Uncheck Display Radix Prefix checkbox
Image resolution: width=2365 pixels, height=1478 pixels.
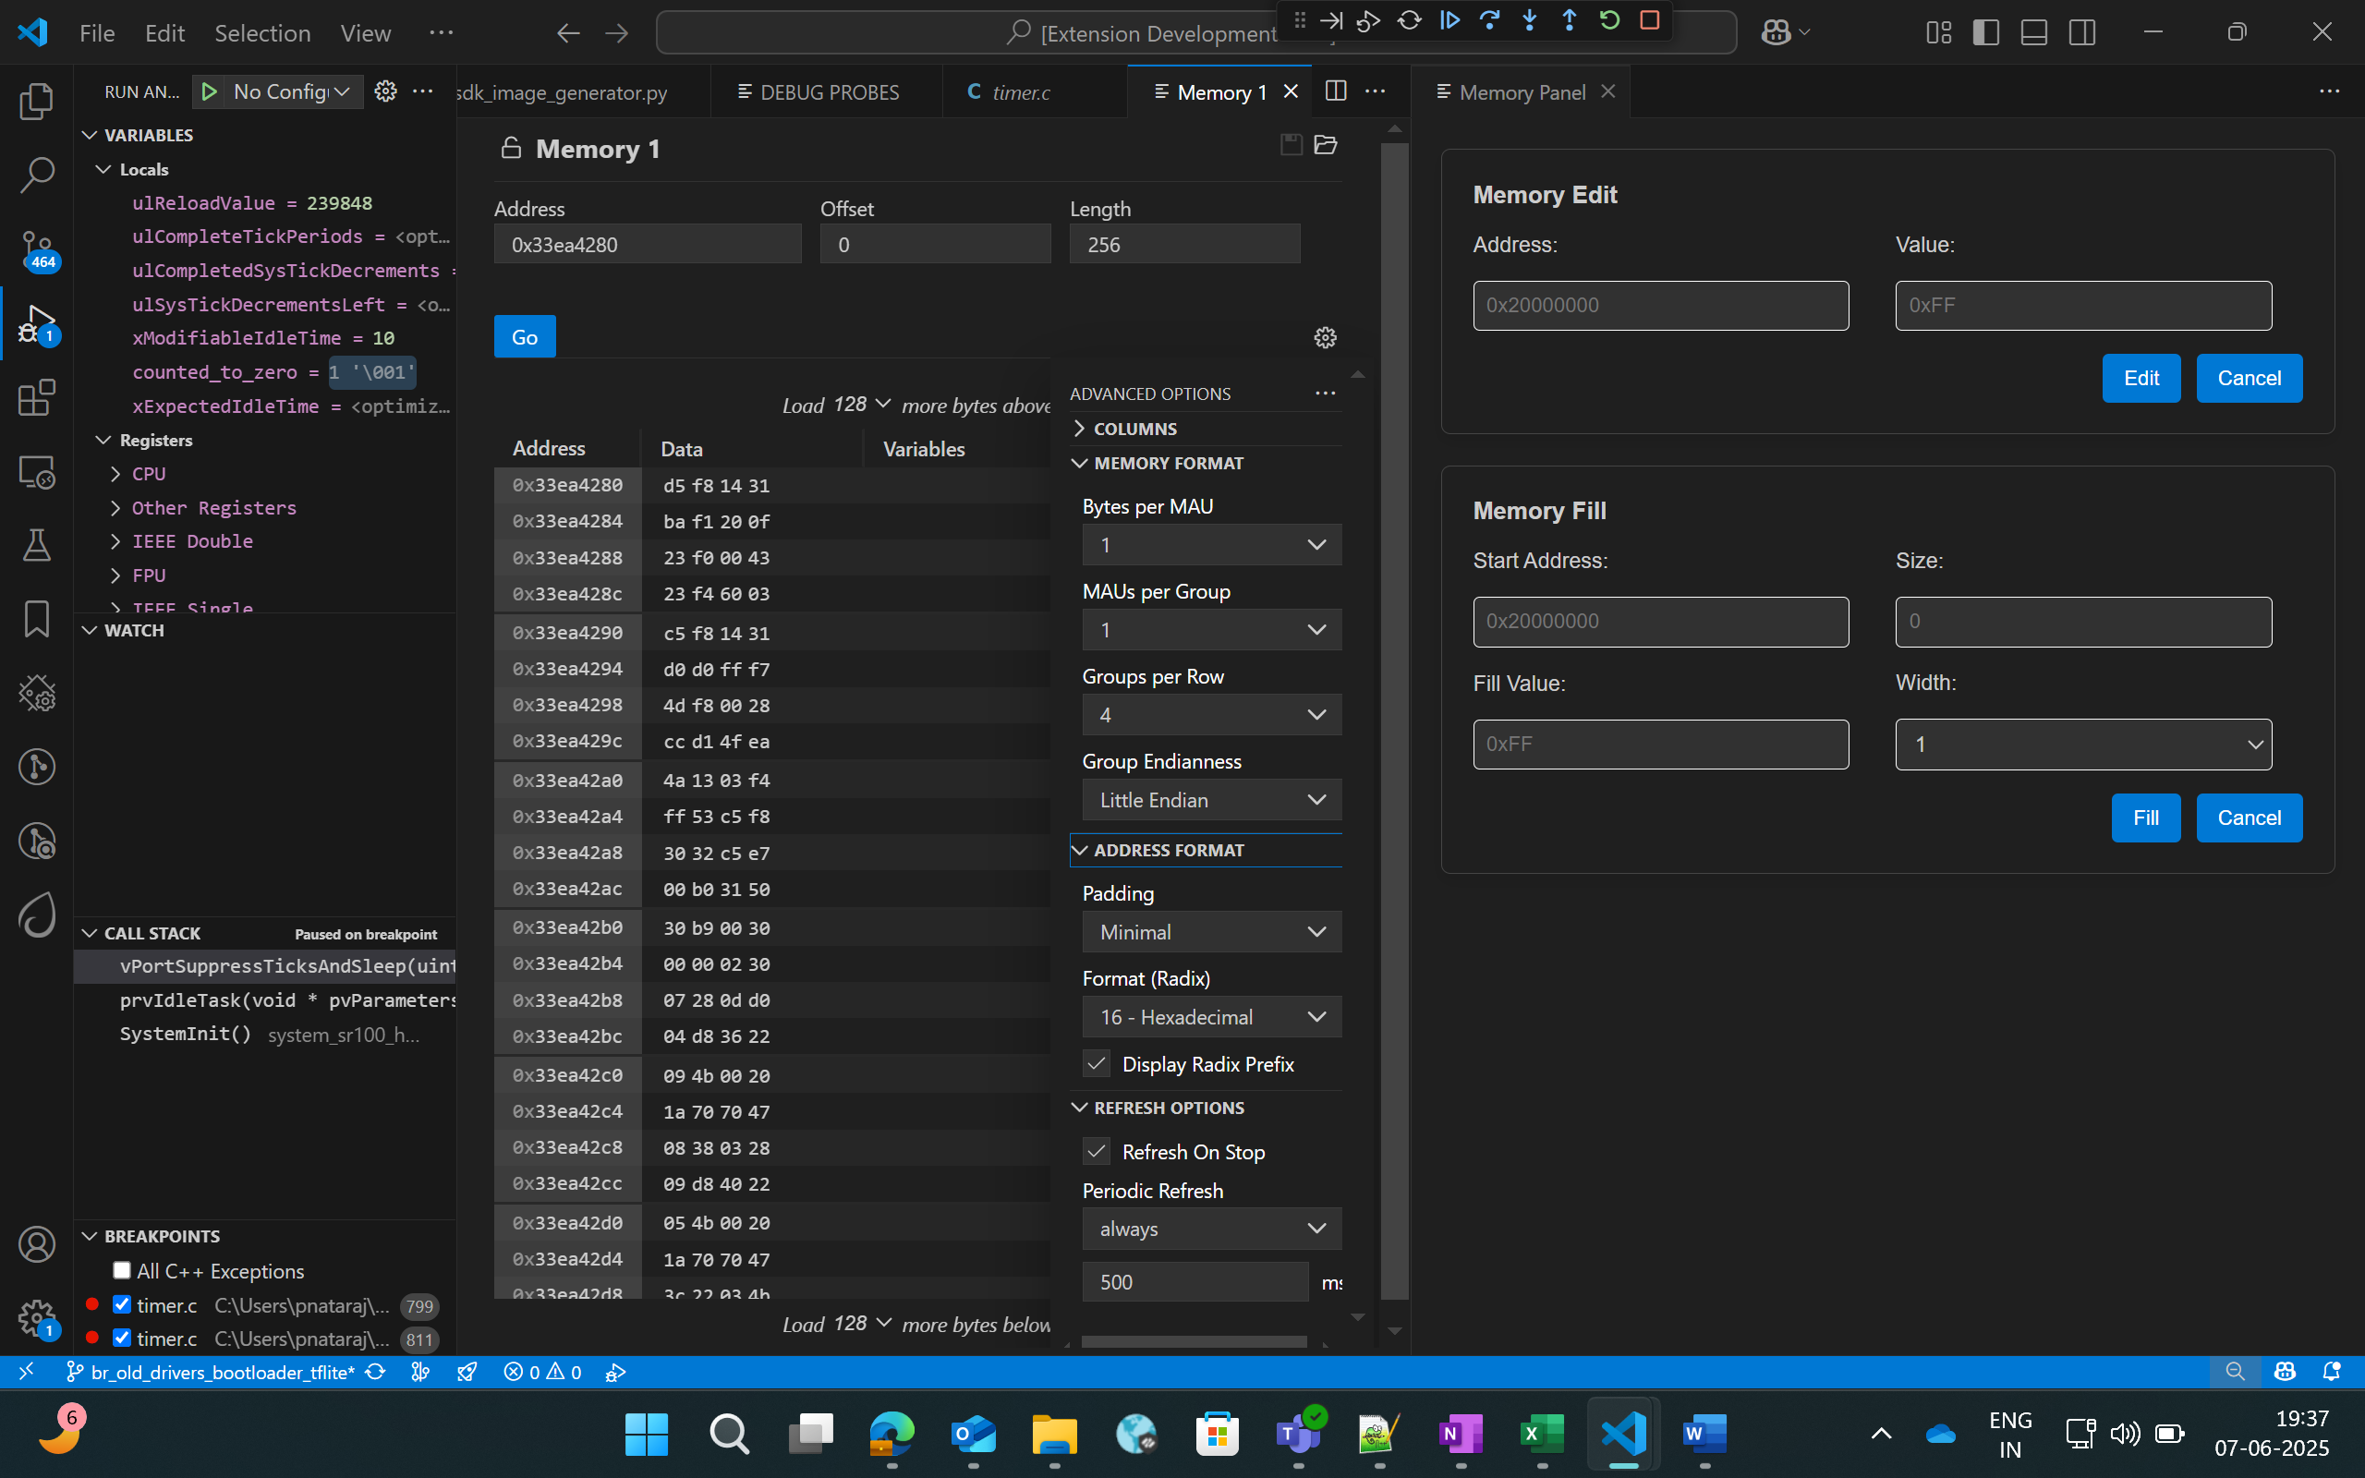pos(1097,1063)
